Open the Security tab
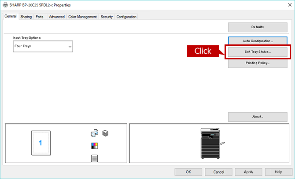Image resolution: width=295 pixels, height=179 pixels. pos(107,17)
